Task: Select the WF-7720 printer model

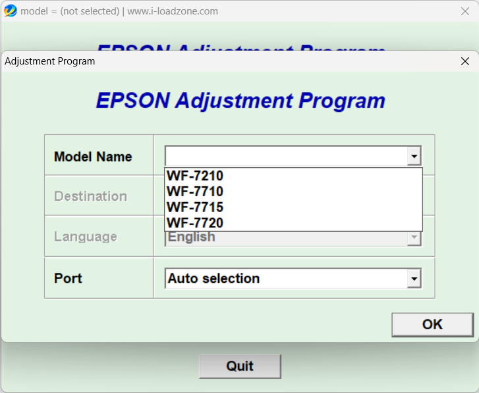Action: [x=195, y=223]
